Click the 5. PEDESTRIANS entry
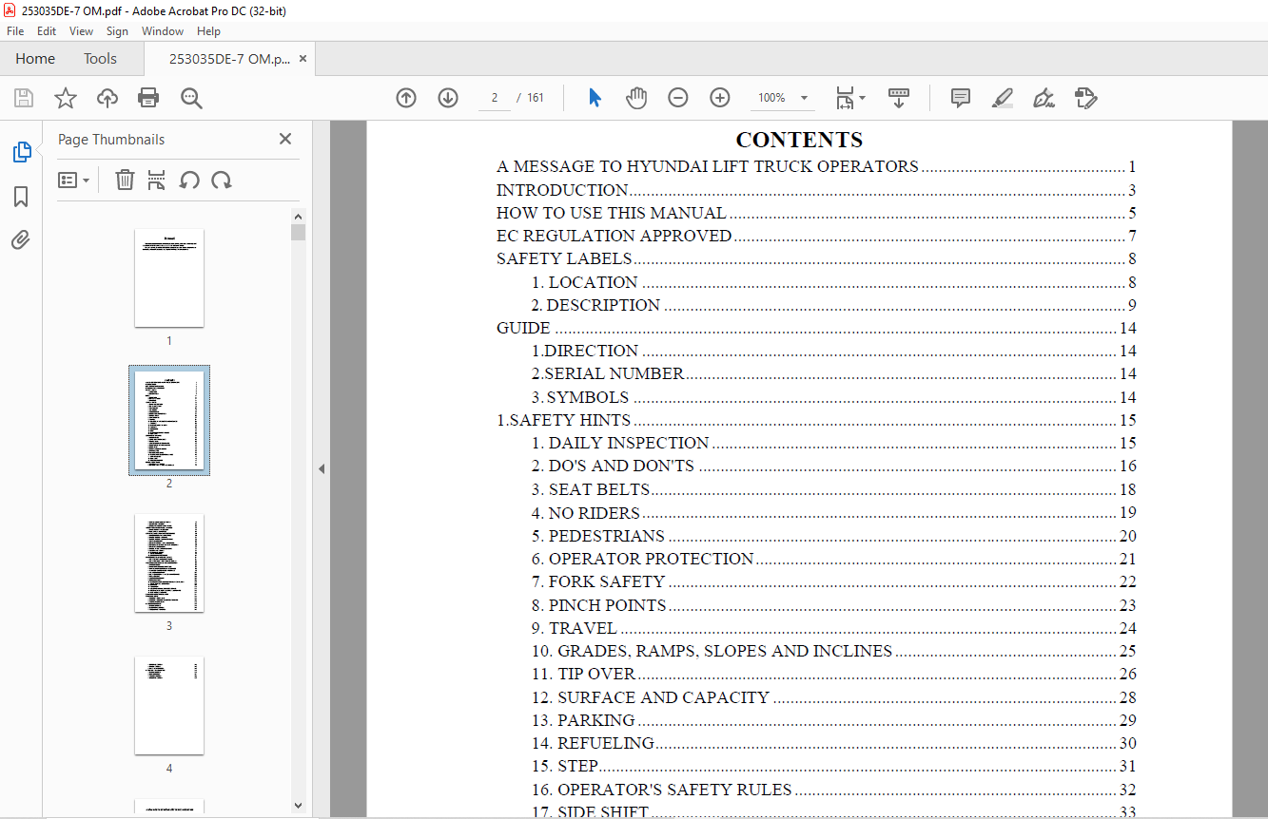Screen dimensions: 1268x819 834,536
